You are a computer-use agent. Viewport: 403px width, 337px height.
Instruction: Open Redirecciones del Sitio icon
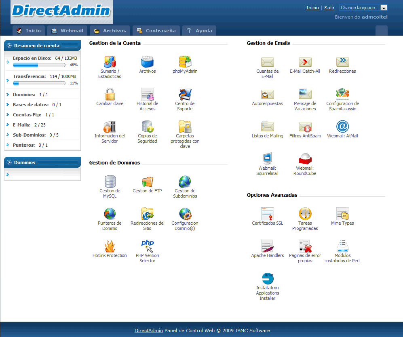[x=147, y=214]
